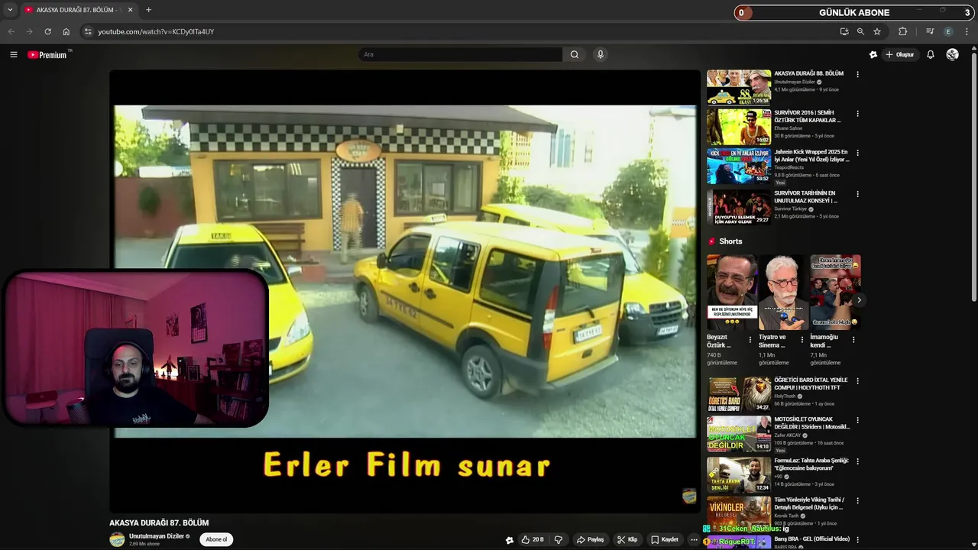Close the AKASYA DURAĞI 87. BÖLÜM tab
The height and width of the screenshot is (550, 978).
point(130,10)
